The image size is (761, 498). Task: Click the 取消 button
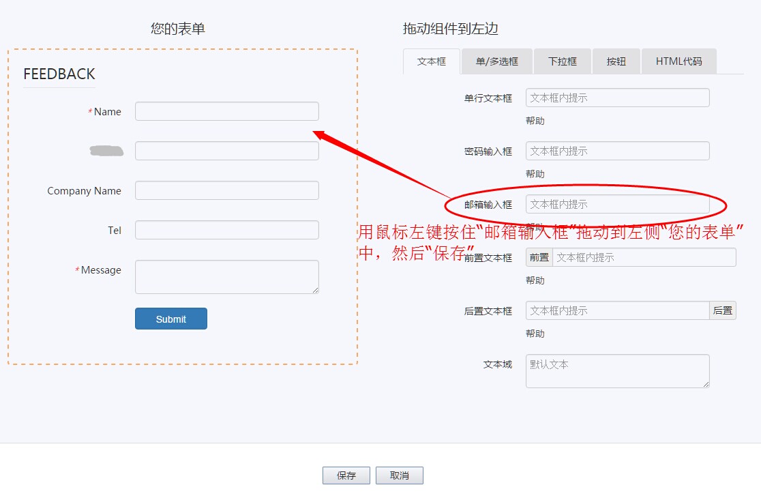pos(400,475)
